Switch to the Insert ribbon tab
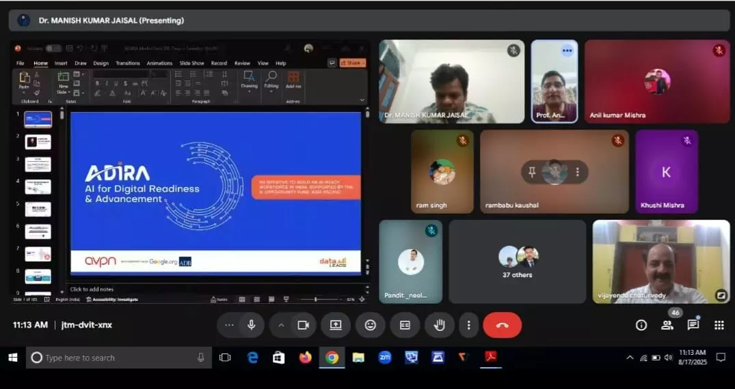 [61, 63]
